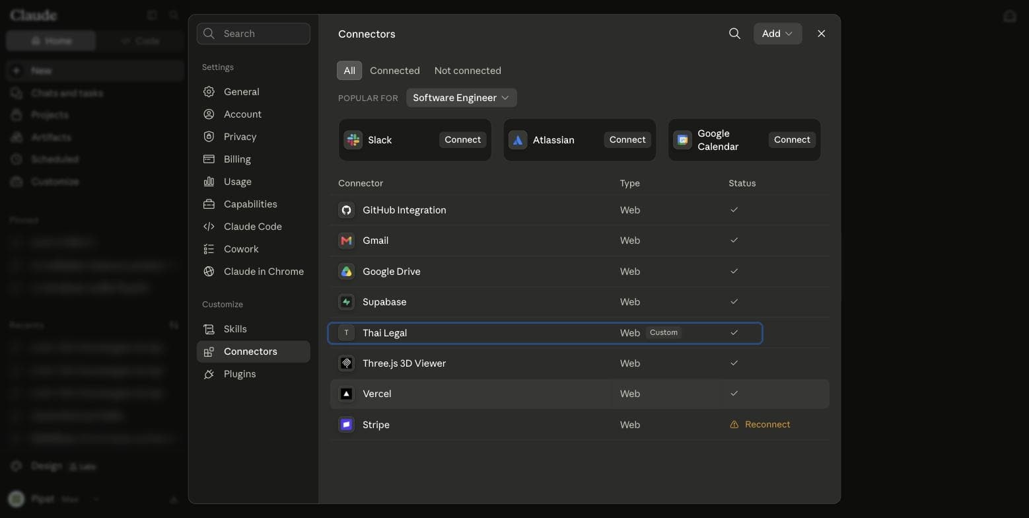This screenshot has width=1029, height=518.
Task: Click the Status column header
Action: (742, 183)
